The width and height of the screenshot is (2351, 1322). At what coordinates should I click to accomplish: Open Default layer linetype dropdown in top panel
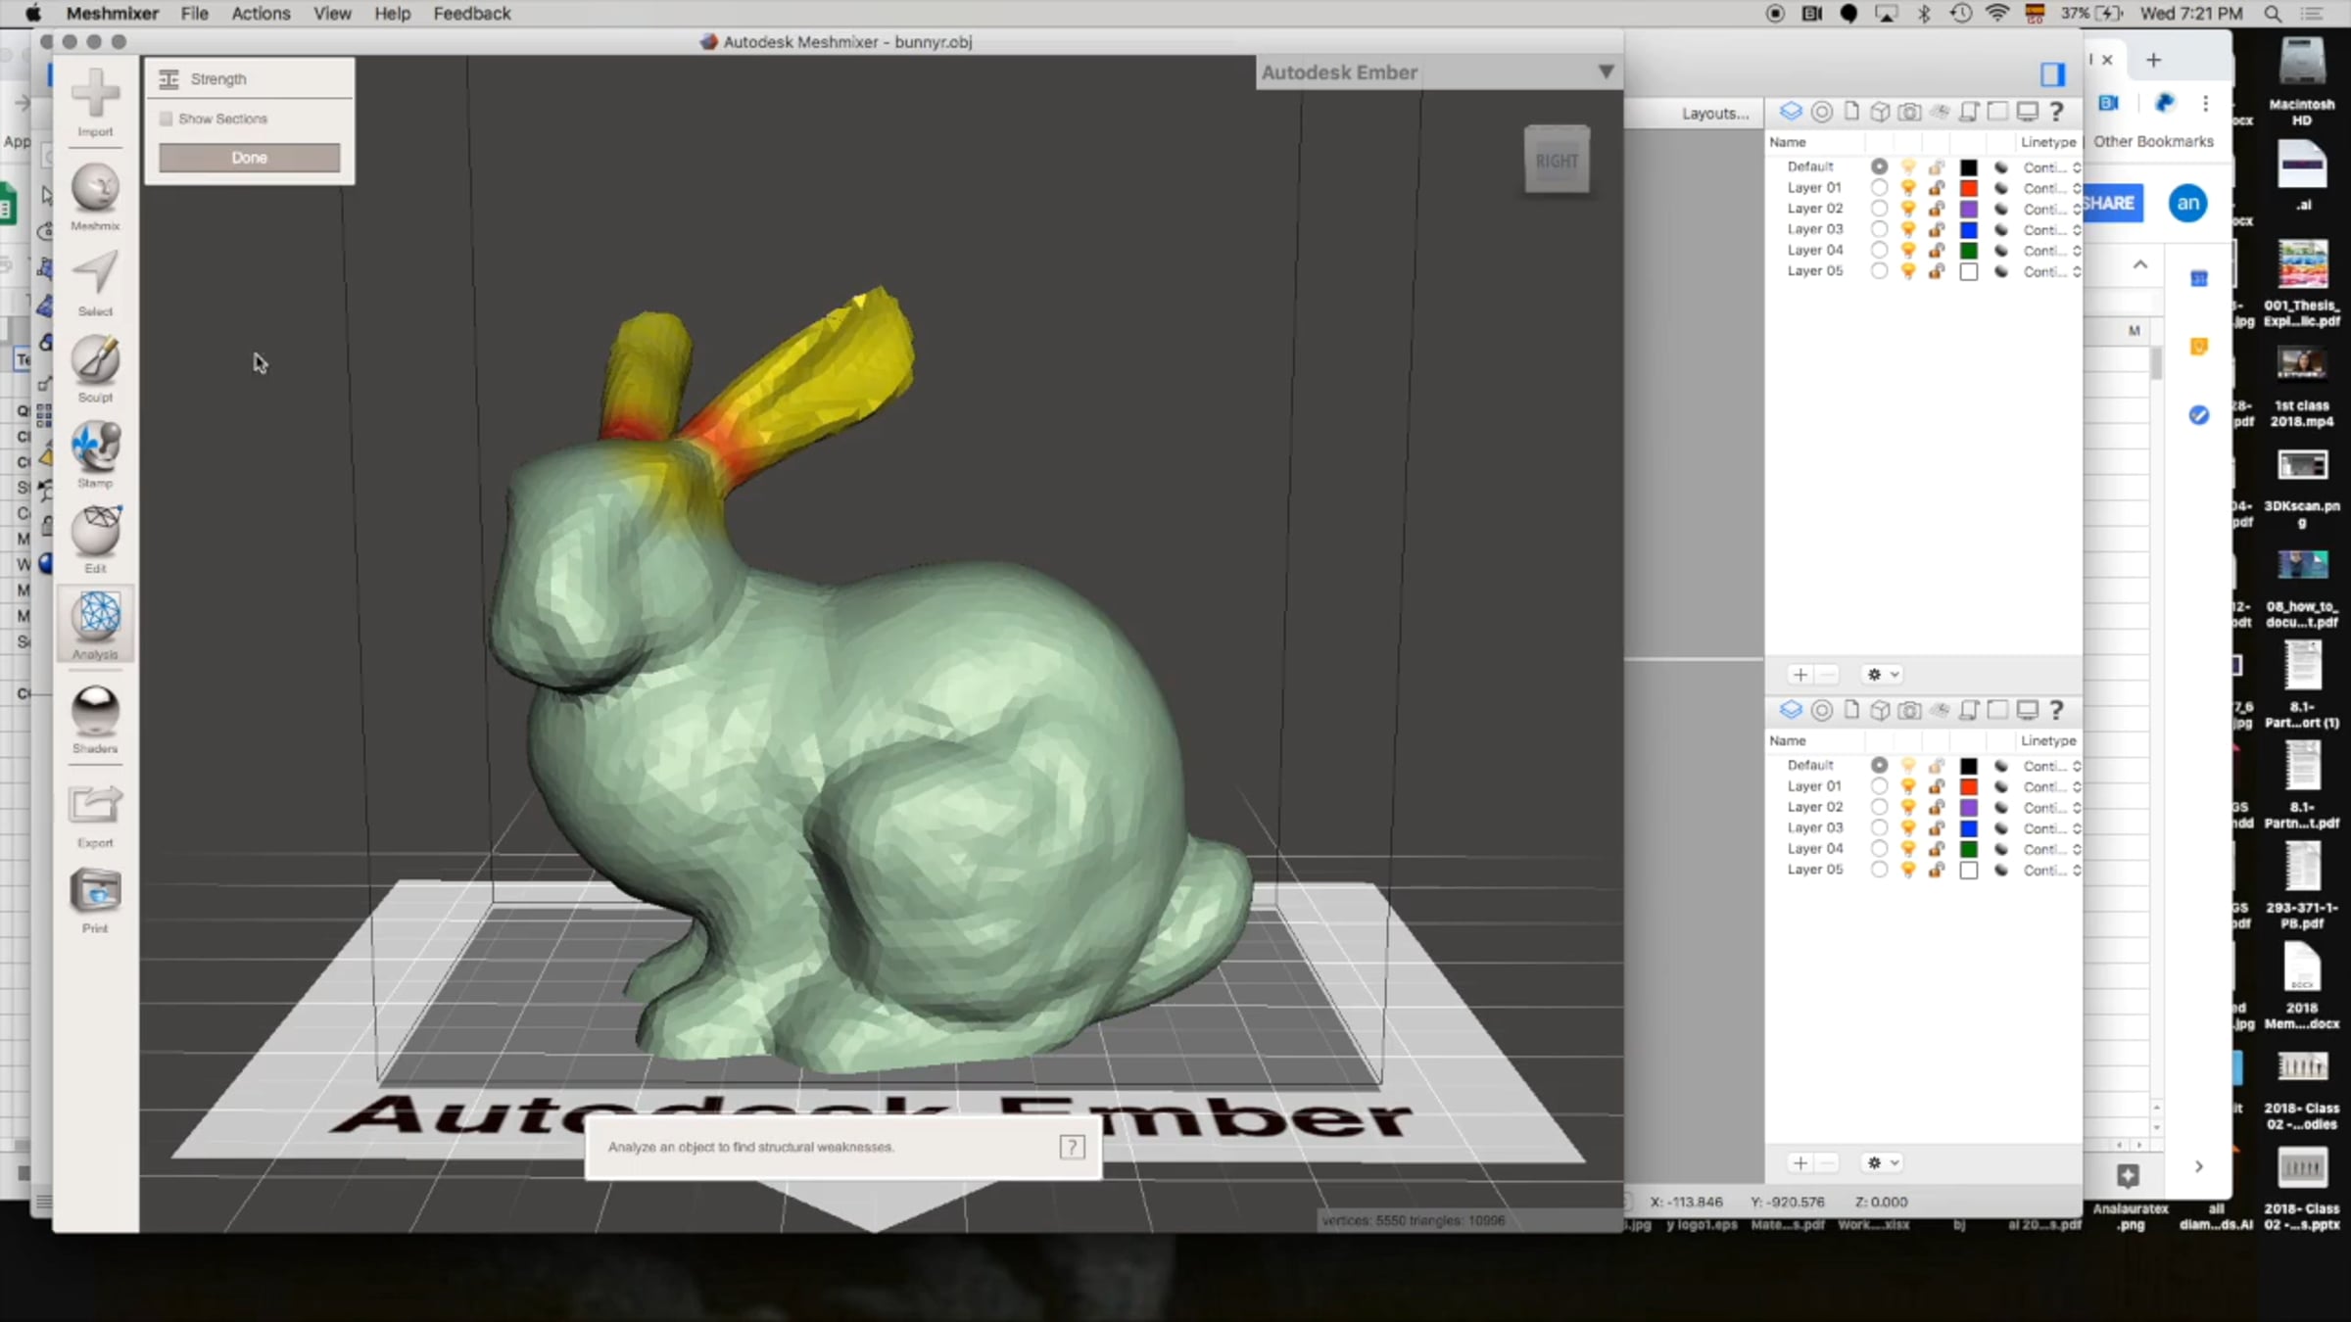pos(2051,167)
